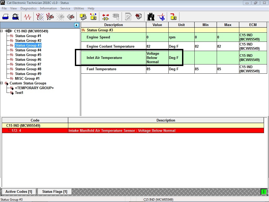The height and width of the screenshot is (202, 269).
Task: Switch to the Active Codes [1] tab
Action: coord(19,191)
